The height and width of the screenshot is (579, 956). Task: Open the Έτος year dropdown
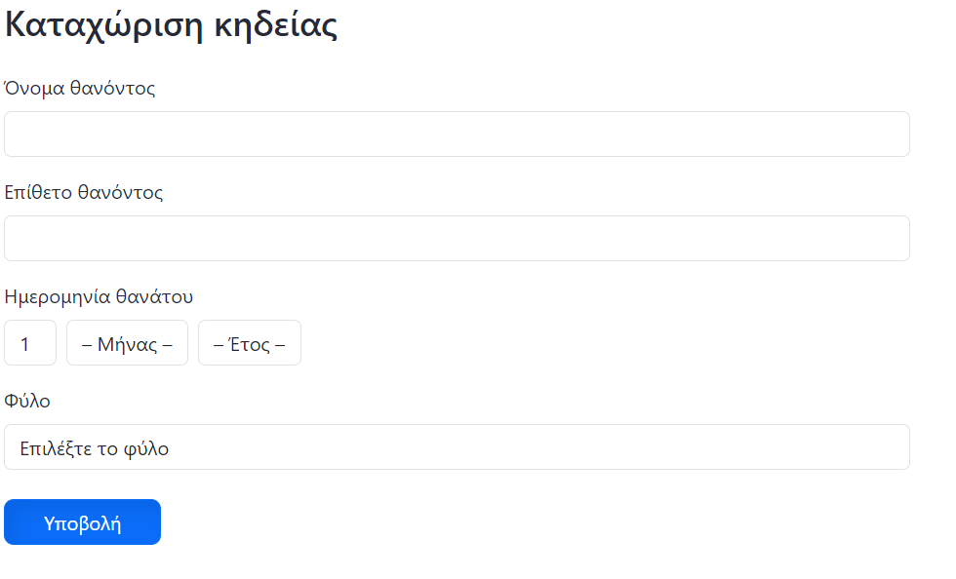click(250, 343)
